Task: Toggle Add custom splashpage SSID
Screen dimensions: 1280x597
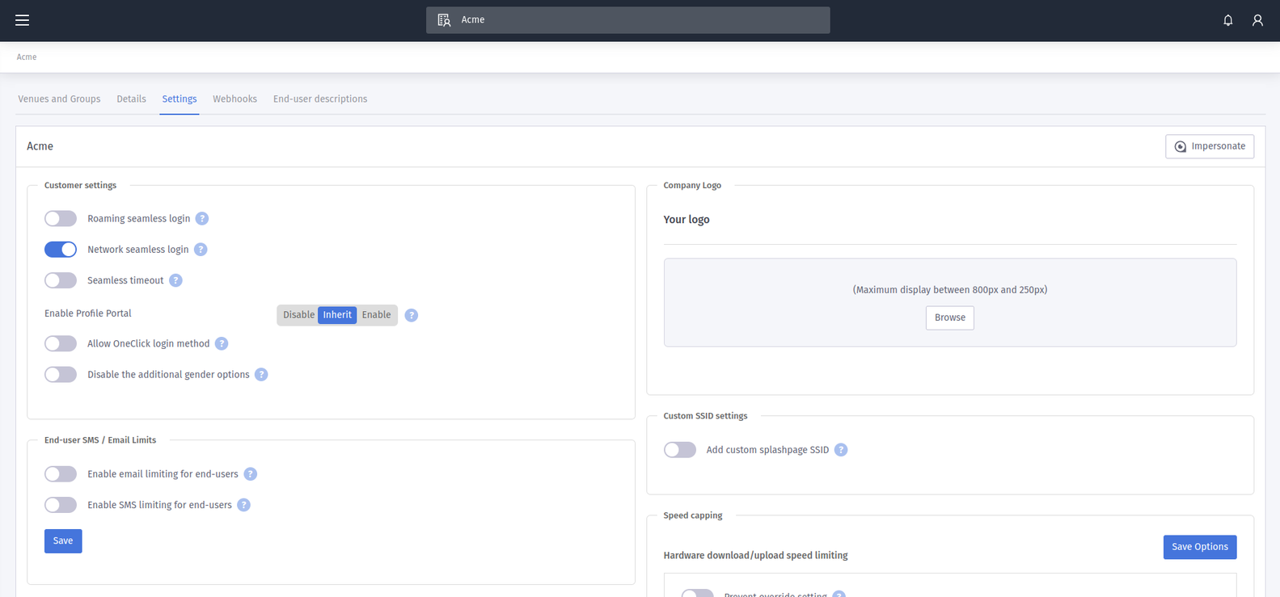Action: [x=679, y=450]
